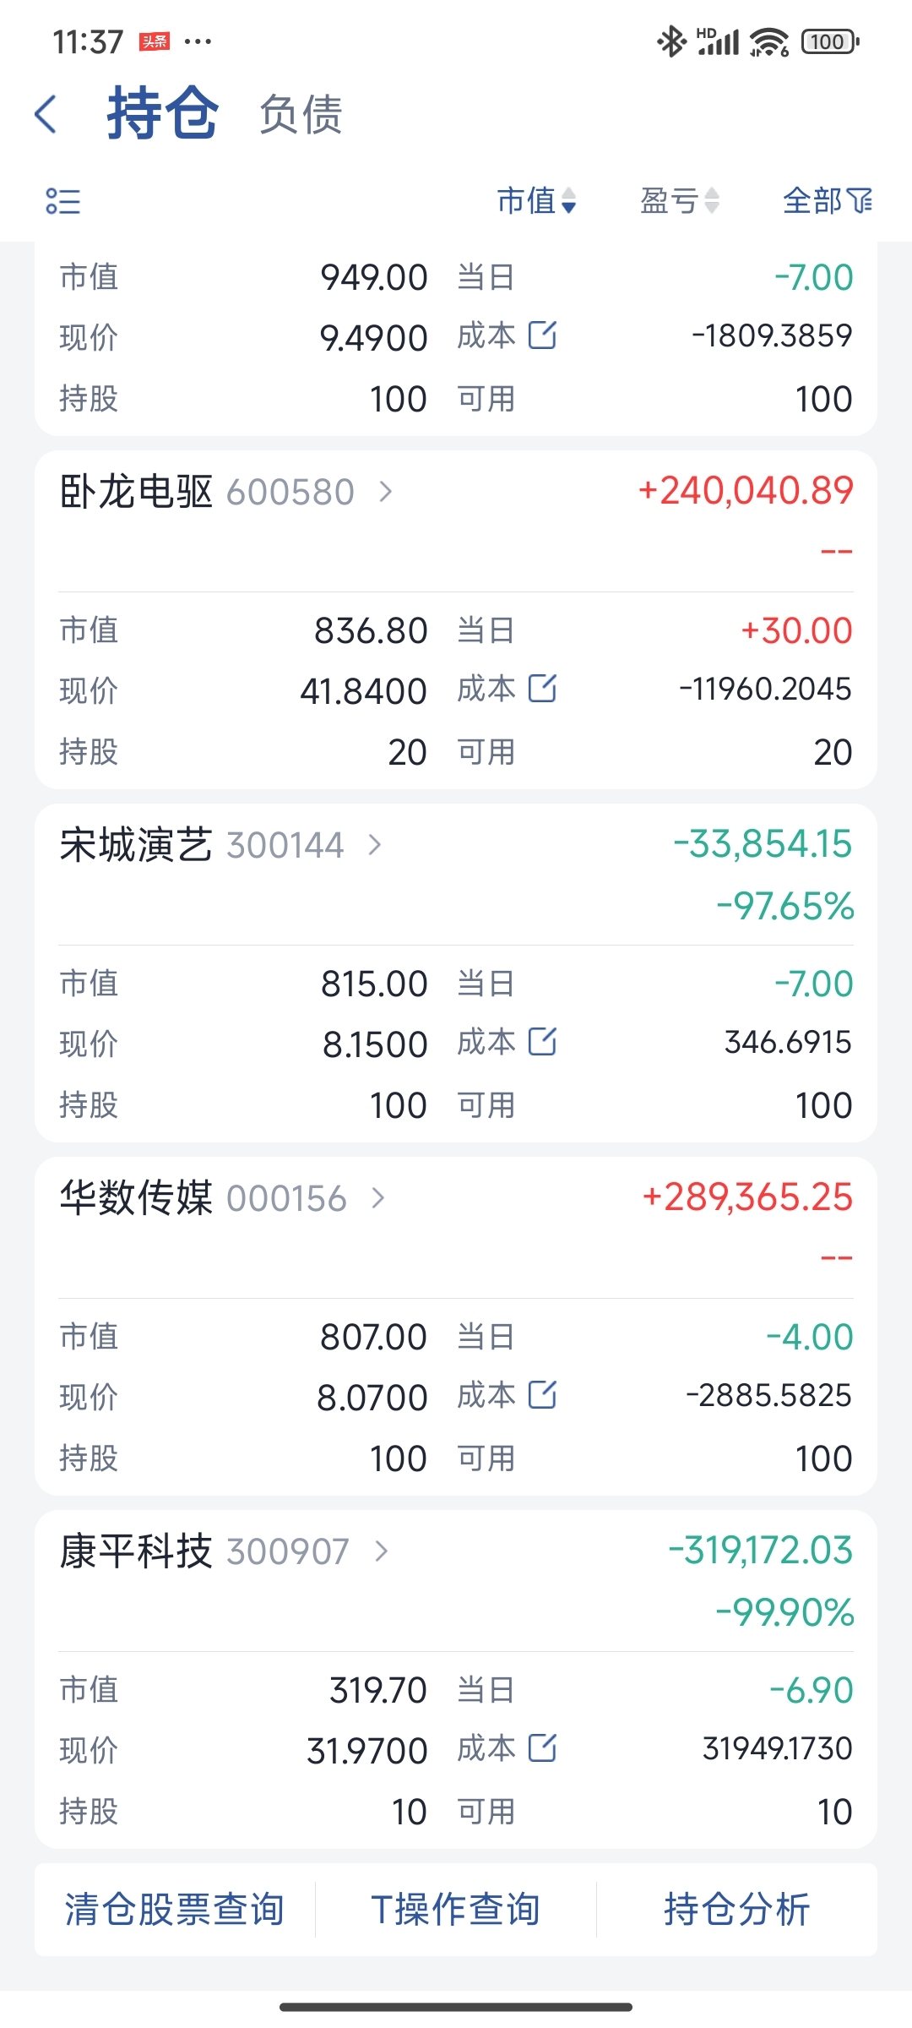Edit cost for 卧龙电驱 holding
The height and width of the screenshot is (2028, 912).
(x=542, y=689)
